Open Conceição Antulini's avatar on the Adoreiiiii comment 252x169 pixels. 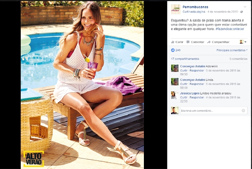point(175,68)
